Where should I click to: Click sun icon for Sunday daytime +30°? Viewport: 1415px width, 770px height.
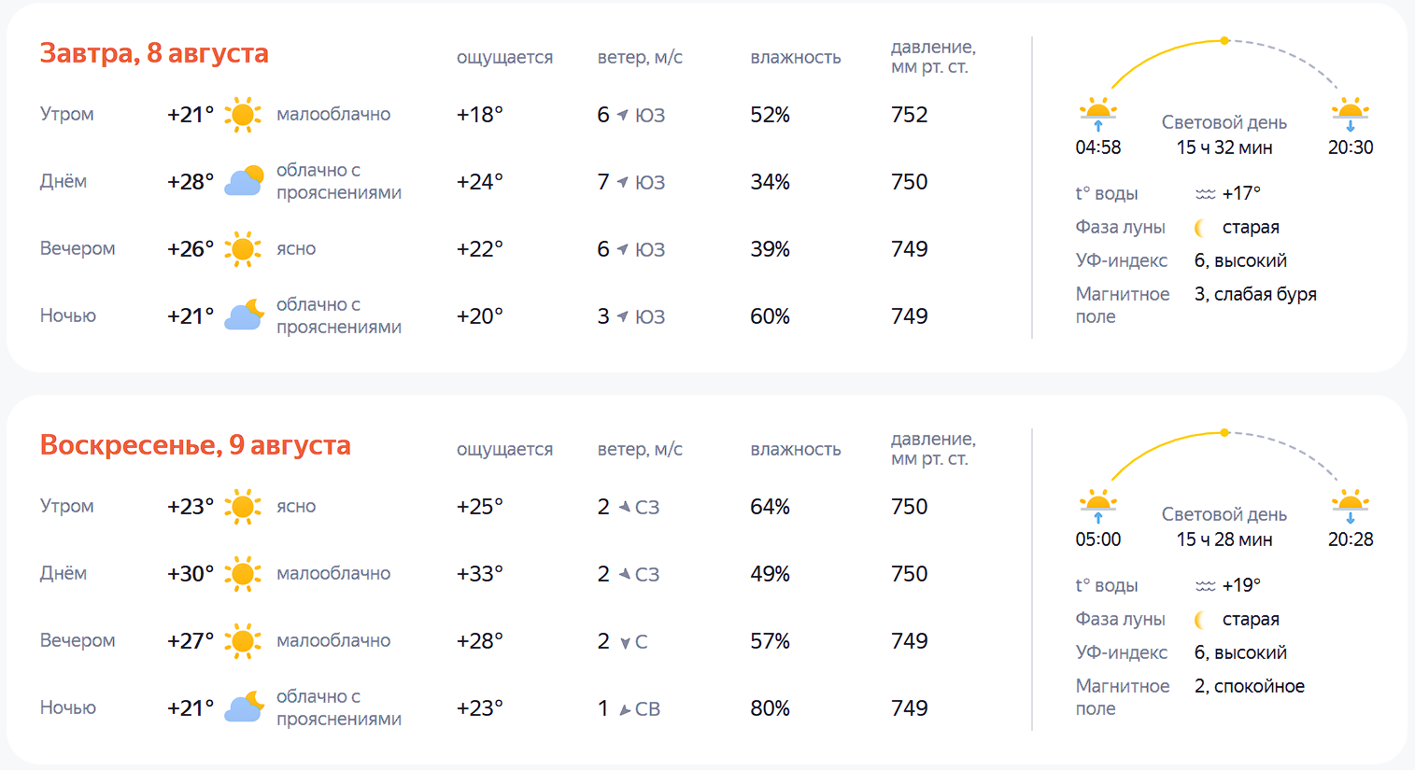pyautogui.click(x=243, y=574)
